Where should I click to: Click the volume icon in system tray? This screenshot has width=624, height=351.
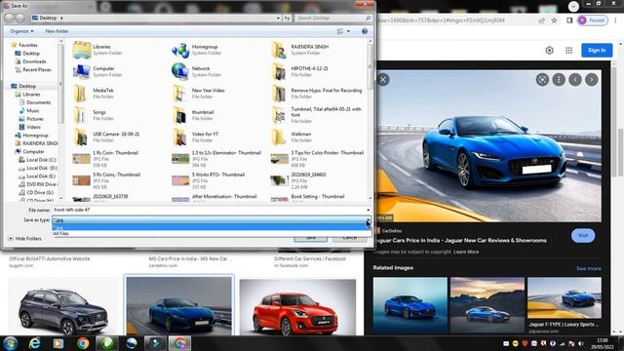[x=581, y=343]
